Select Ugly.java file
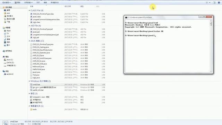The image size is (222, 125). 36,78
